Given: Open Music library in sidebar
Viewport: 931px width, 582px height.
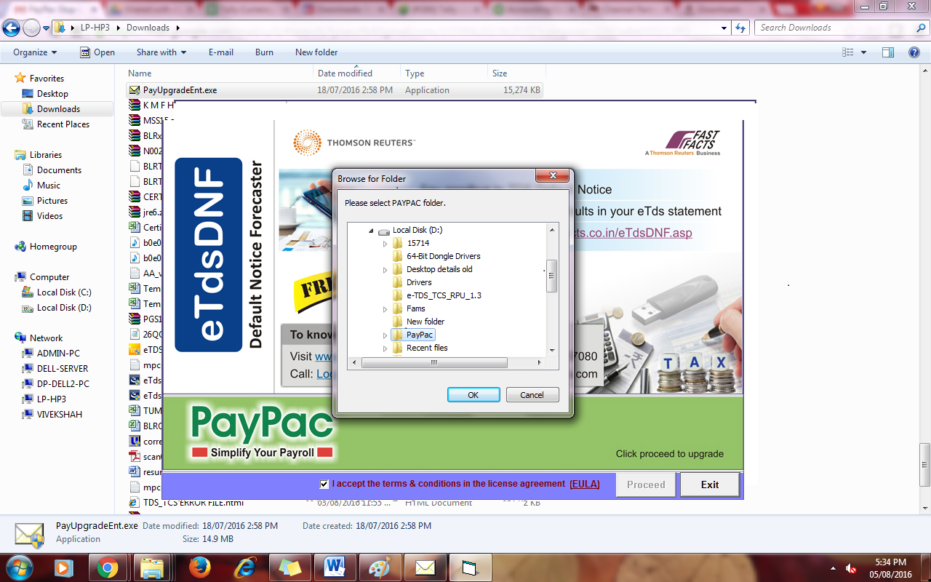Looking at the screenshot, I should click(49, 186).
